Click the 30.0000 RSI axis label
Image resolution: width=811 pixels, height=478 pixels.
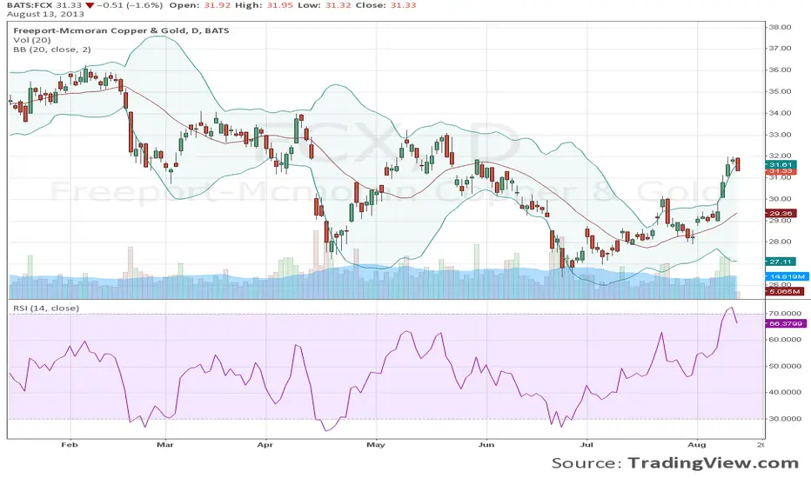pos(784,419)
